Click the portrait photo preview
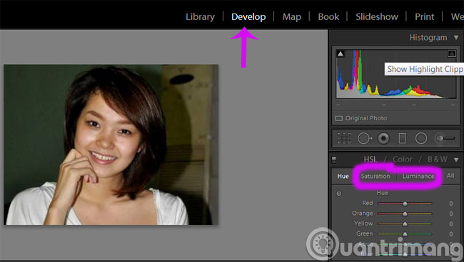The height and width of the screenshot is (262, 464). 111,145
